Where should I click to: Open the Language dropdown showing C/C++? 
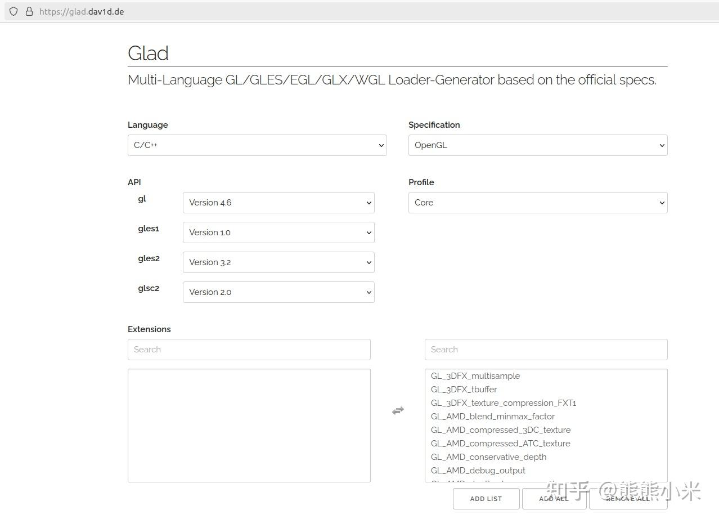(257, 145)
